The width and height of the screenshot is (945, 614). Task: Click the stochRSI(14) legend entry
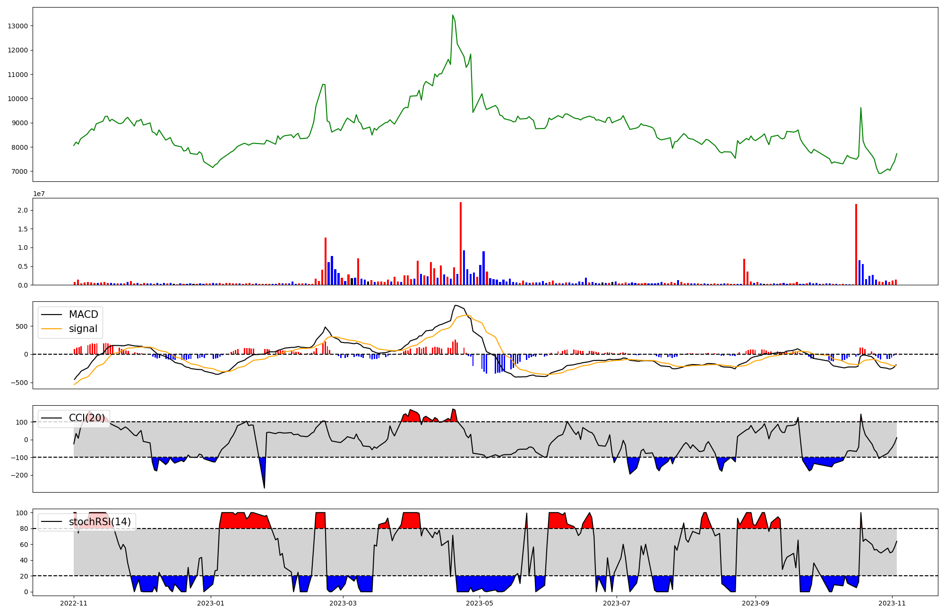(x=99, y=522)
